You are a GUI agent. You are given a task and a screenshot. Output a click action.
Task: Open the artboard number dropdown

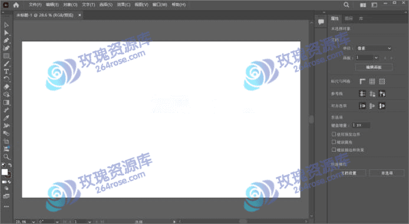[367, 58]
